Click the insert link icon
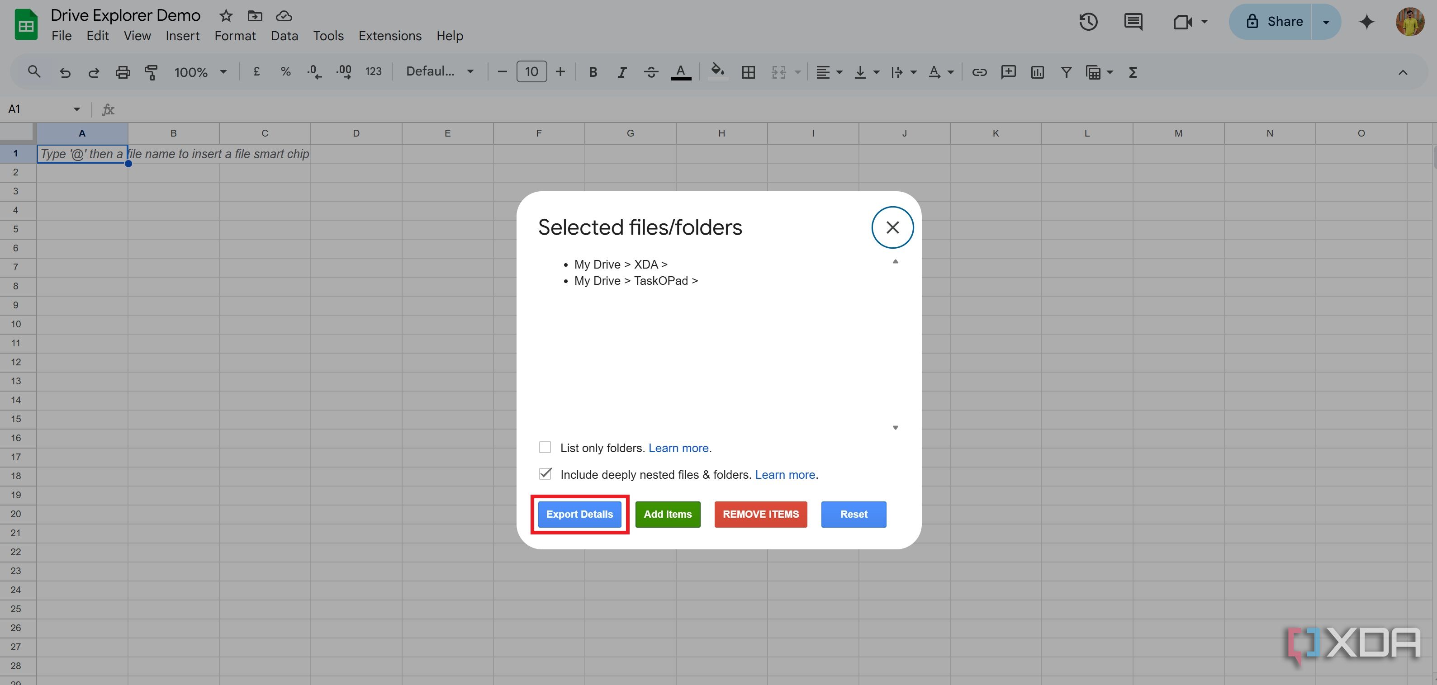 [979, 72]
